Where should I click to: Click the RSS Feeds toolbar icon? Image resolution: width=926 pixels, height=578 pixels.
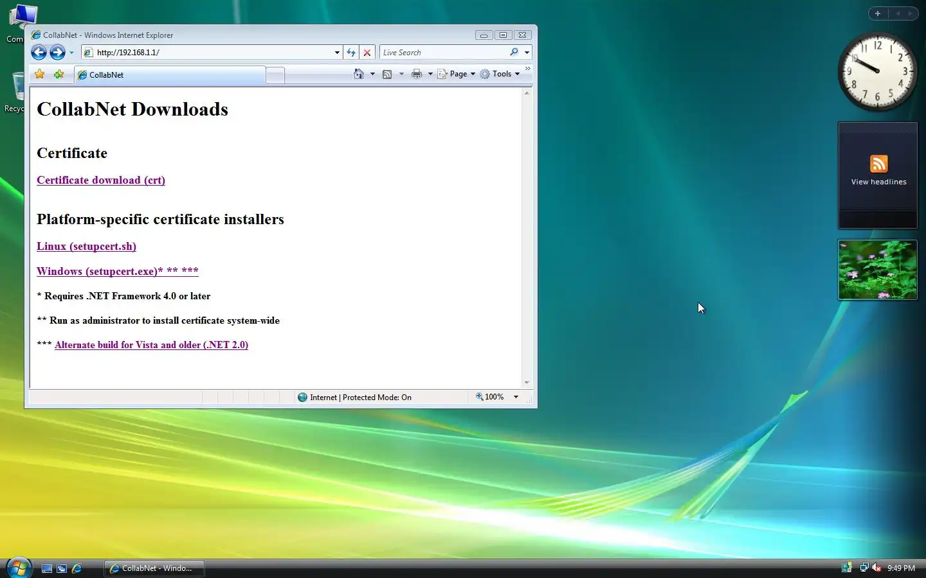point(387,74)
